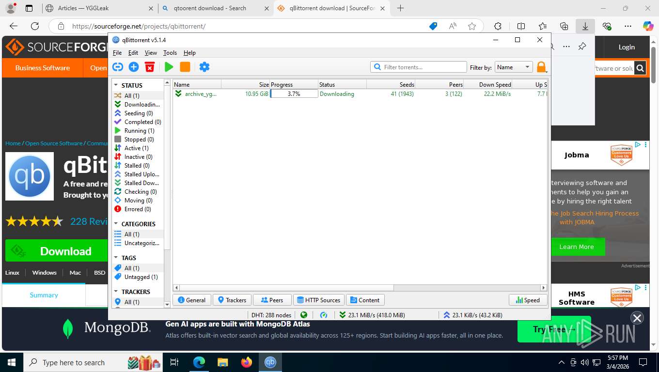The height and width of the screenshot is (372, 659).
Task: Open Firefox from the taskbar
Action: tap(247, 362)
